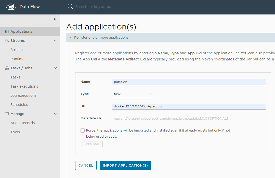This screenshot has height=178, width=275.
Task: Click the Manage section icon
Action: (7, 114)
